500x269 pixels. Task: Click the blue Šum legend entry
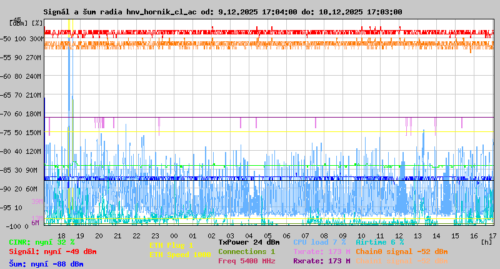(46, 264)
